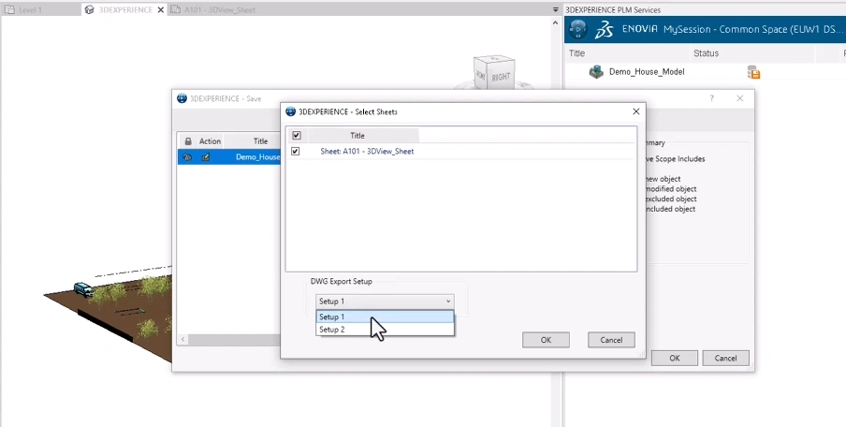Click the scroll up arrow of the 3D view

coord(555,23)
